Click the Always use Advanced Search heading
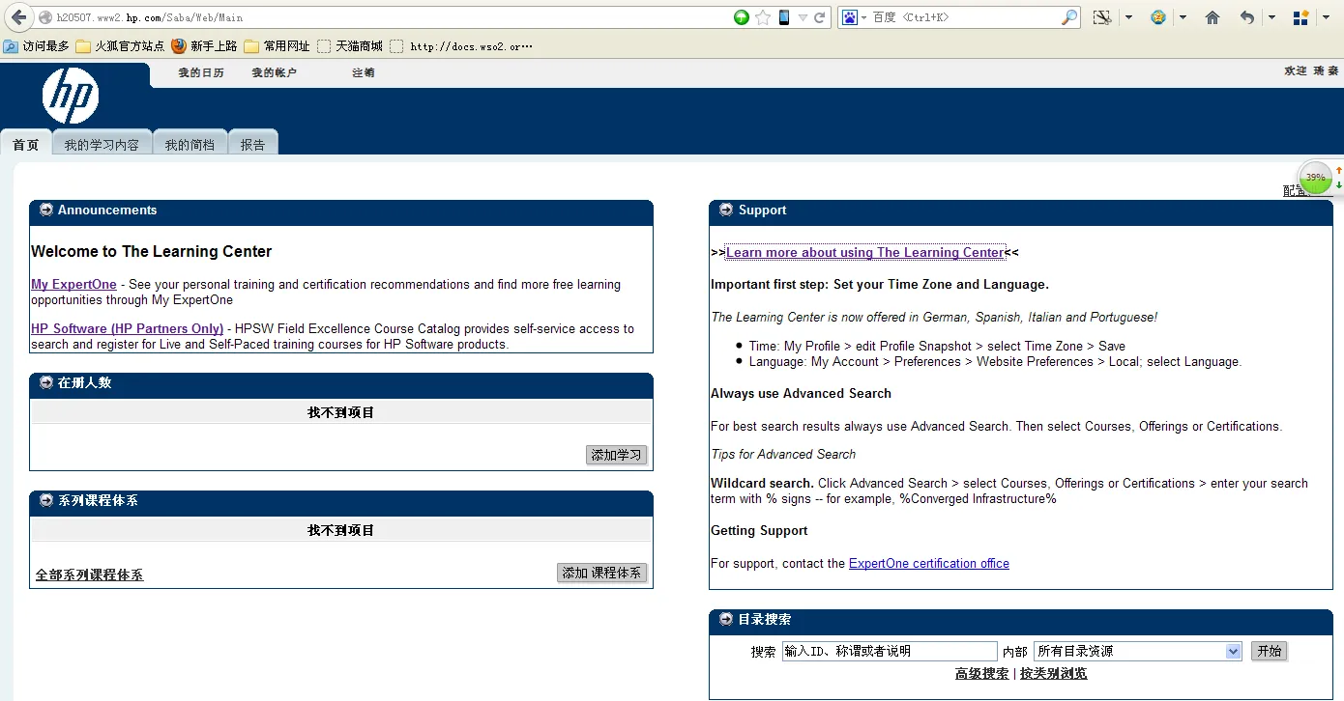1344x701 pixels. pyautogui.click(x=801, y=394)
